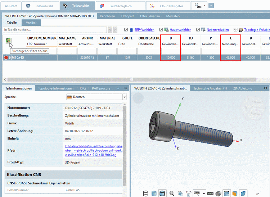Image resolution: width=270 pixels, height=197 pixels.
Task: Open the Pfad file path link
Action: 94,150
